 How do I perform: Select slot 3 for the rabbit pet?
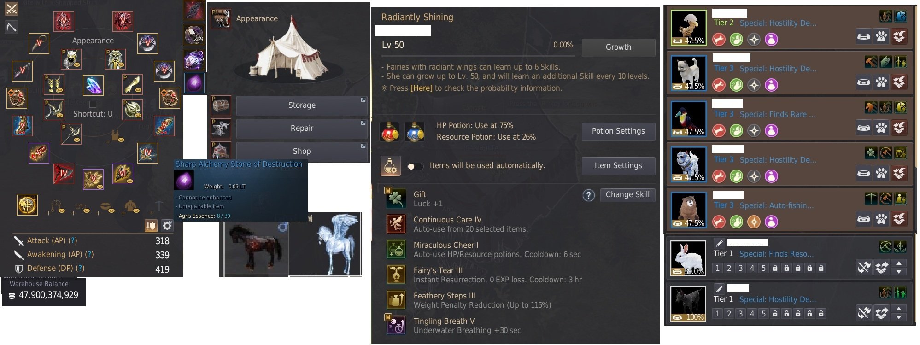741,268
